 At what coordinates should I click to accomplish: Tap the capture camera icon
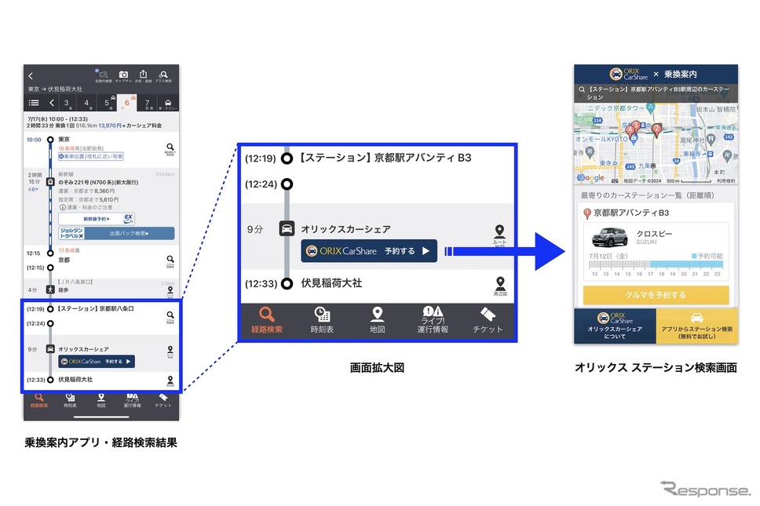[x=123, y=75]
